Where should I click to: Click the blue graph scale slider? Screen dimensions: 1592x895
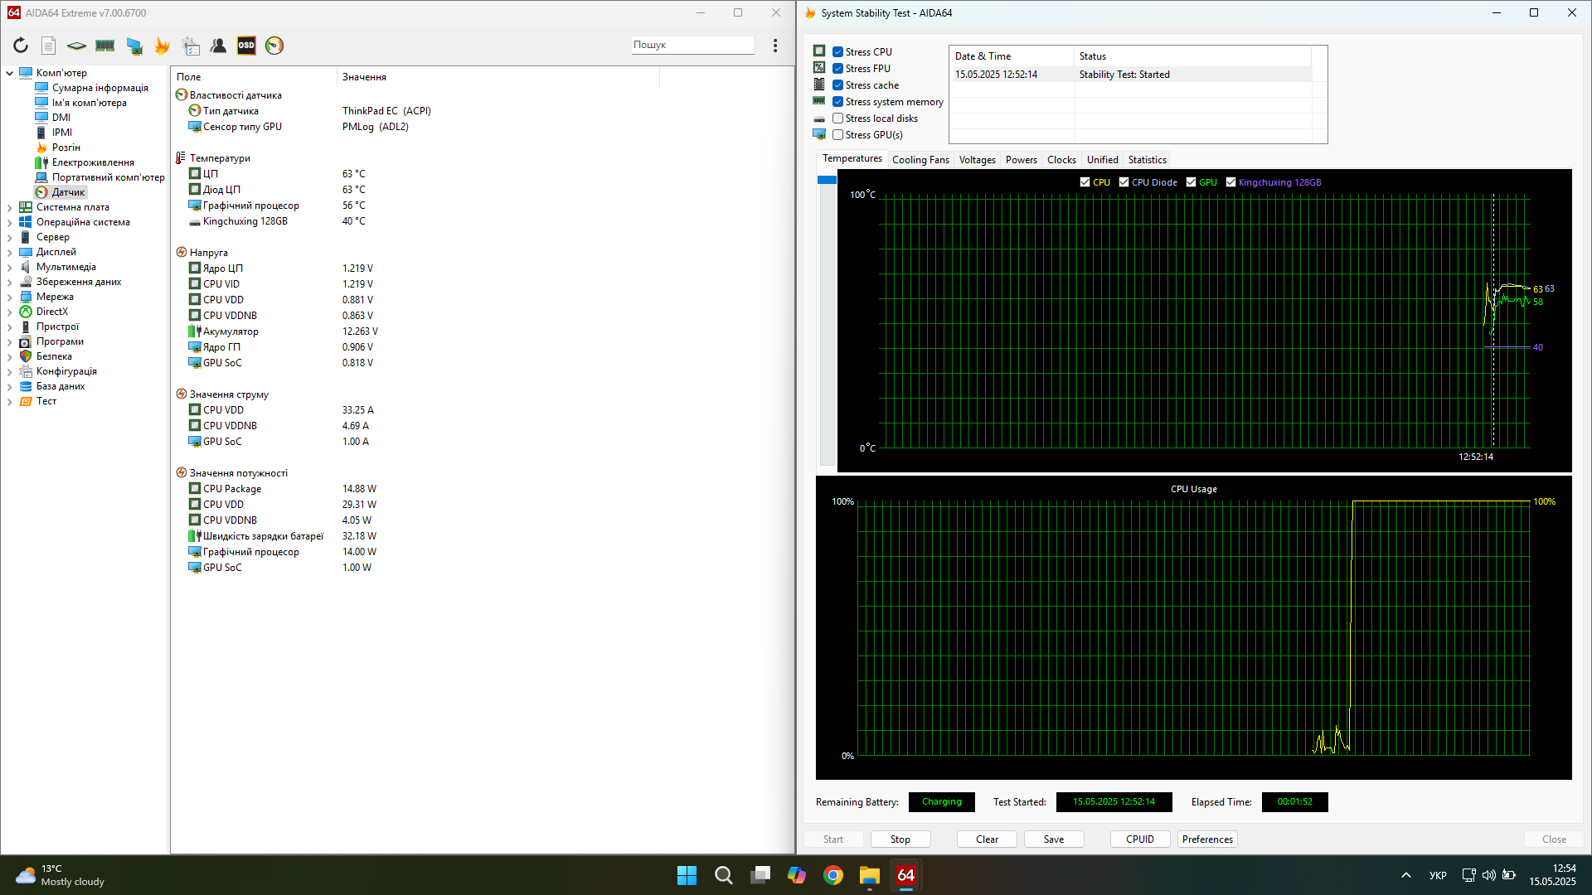(827, 180)
